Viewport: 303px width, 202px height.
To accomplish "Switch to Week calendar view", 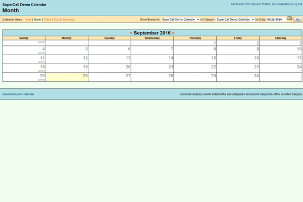I will tap(47, 20).
